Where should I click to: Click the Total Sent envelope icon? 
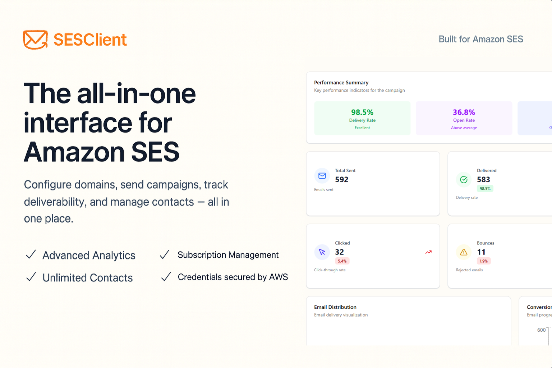click(322, 176)
